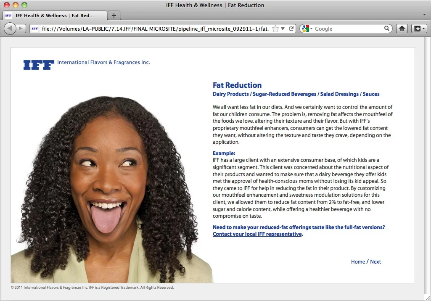Click the International Flavors & Fragrances Inc. text
Image resolution: width=431 pixels, height=301 pixels.
pyautogui.click(x=103, y=62)
